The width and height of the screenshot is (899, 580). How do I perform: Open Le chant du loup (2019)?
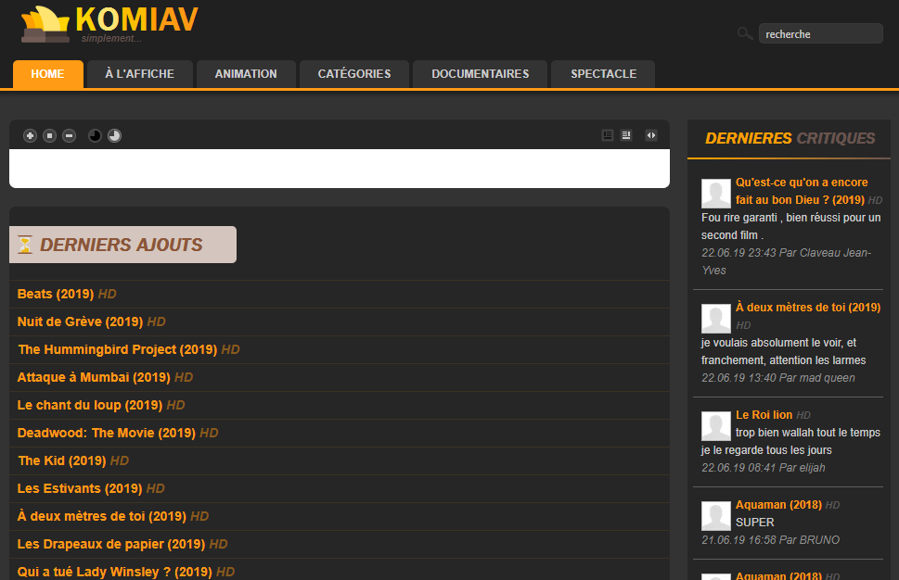(x=90, y=405)
